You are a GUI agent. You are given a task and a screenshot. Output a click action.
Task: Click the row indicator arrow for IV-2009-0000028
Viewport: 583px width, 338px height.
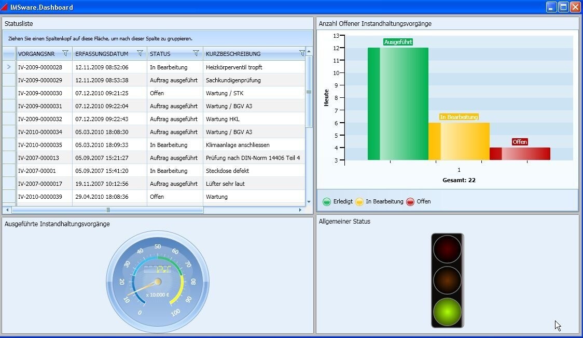(9, 67)
